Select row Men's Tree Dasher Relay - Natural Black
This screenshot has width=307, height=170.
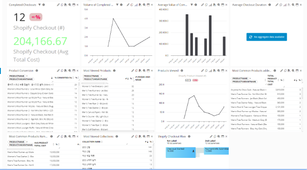click(266, 103)
